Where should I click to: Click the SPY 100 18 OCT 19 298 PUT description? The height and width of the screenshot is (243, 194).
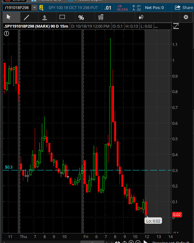point(73,7)
